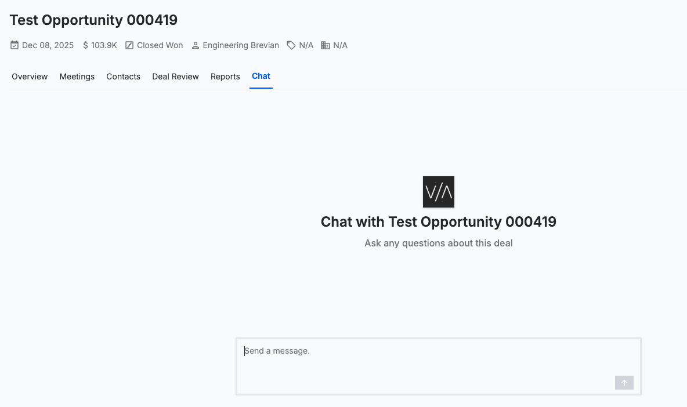Screen dimensions: 687x407
Task: Click the company icon beside the last N/A
Action: pos(325,45)
